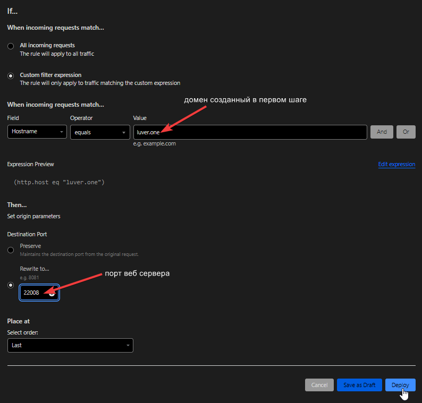The height and width of the screenshot is (403, 422).
Task: Click the chevron arrow in the Hostname field
Action: [x=62, y=132]
